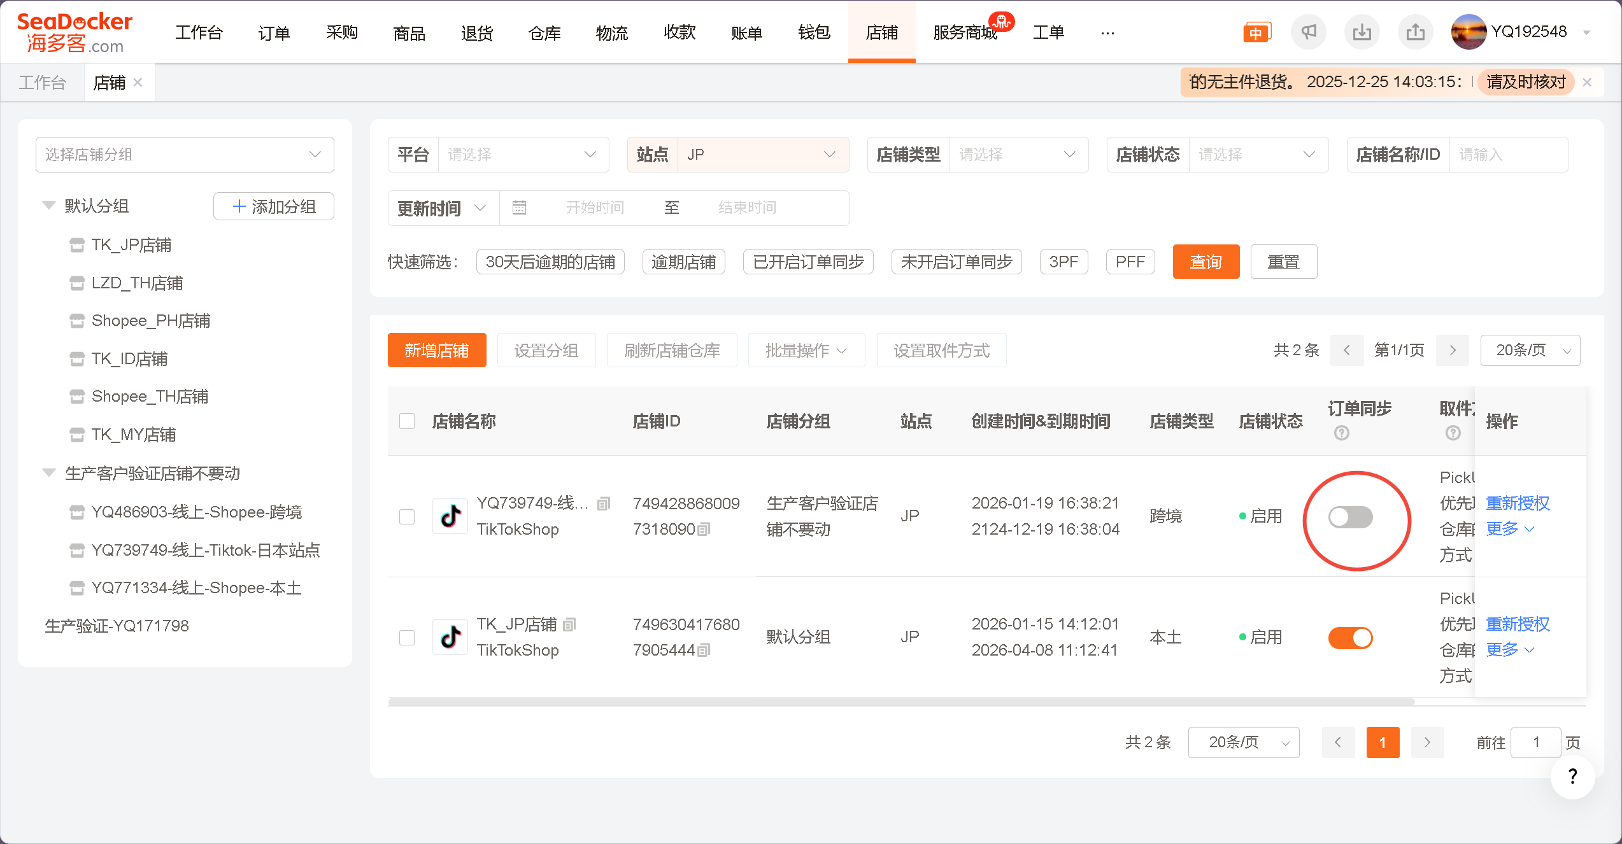Open the 选择店铺分组 dropdown
Screen dimensions: 1622x844
click(x=185, y=155)
